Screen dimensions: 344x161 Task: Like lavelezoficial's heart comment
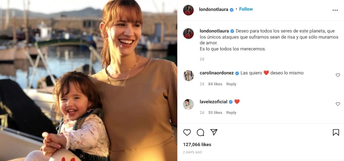point(338,104)
